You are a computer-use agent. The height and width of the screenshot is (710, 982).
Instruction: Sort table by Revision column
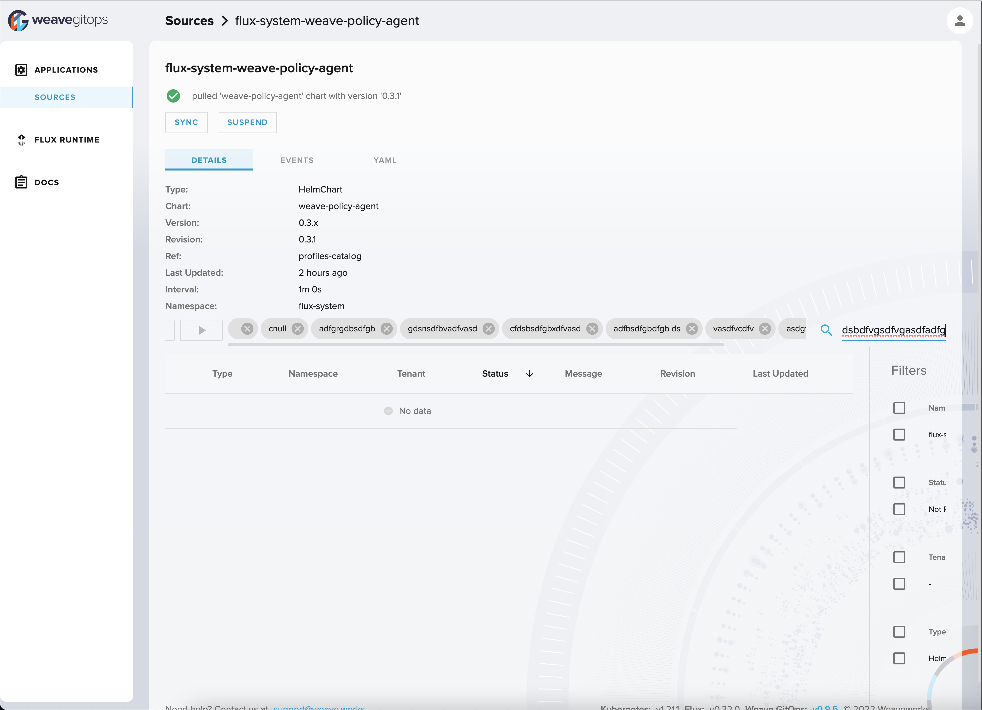coord(678,374)
